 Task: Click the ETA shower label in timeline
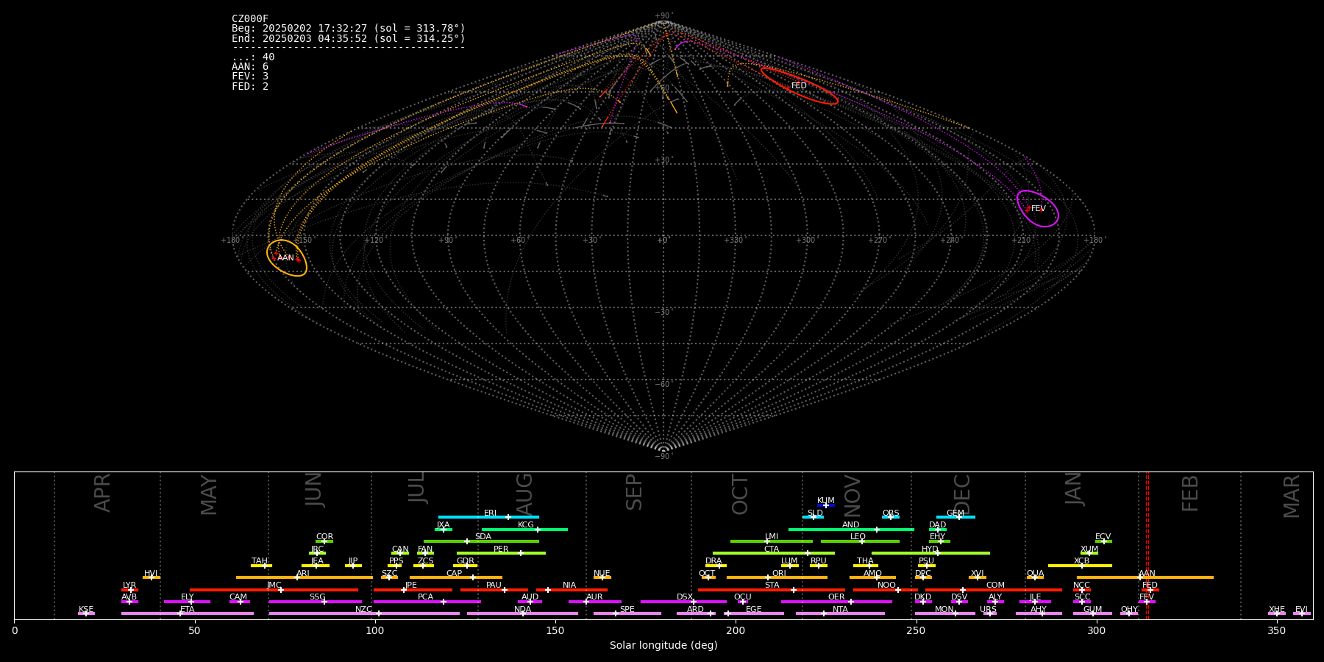tap(188, 609)
